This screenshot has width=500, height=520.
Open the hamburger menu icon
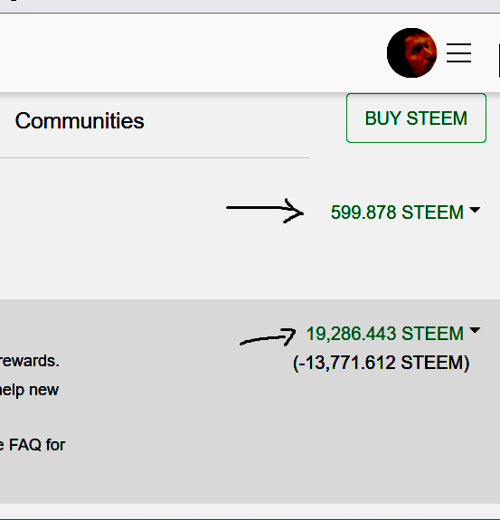tap(458, 52)
